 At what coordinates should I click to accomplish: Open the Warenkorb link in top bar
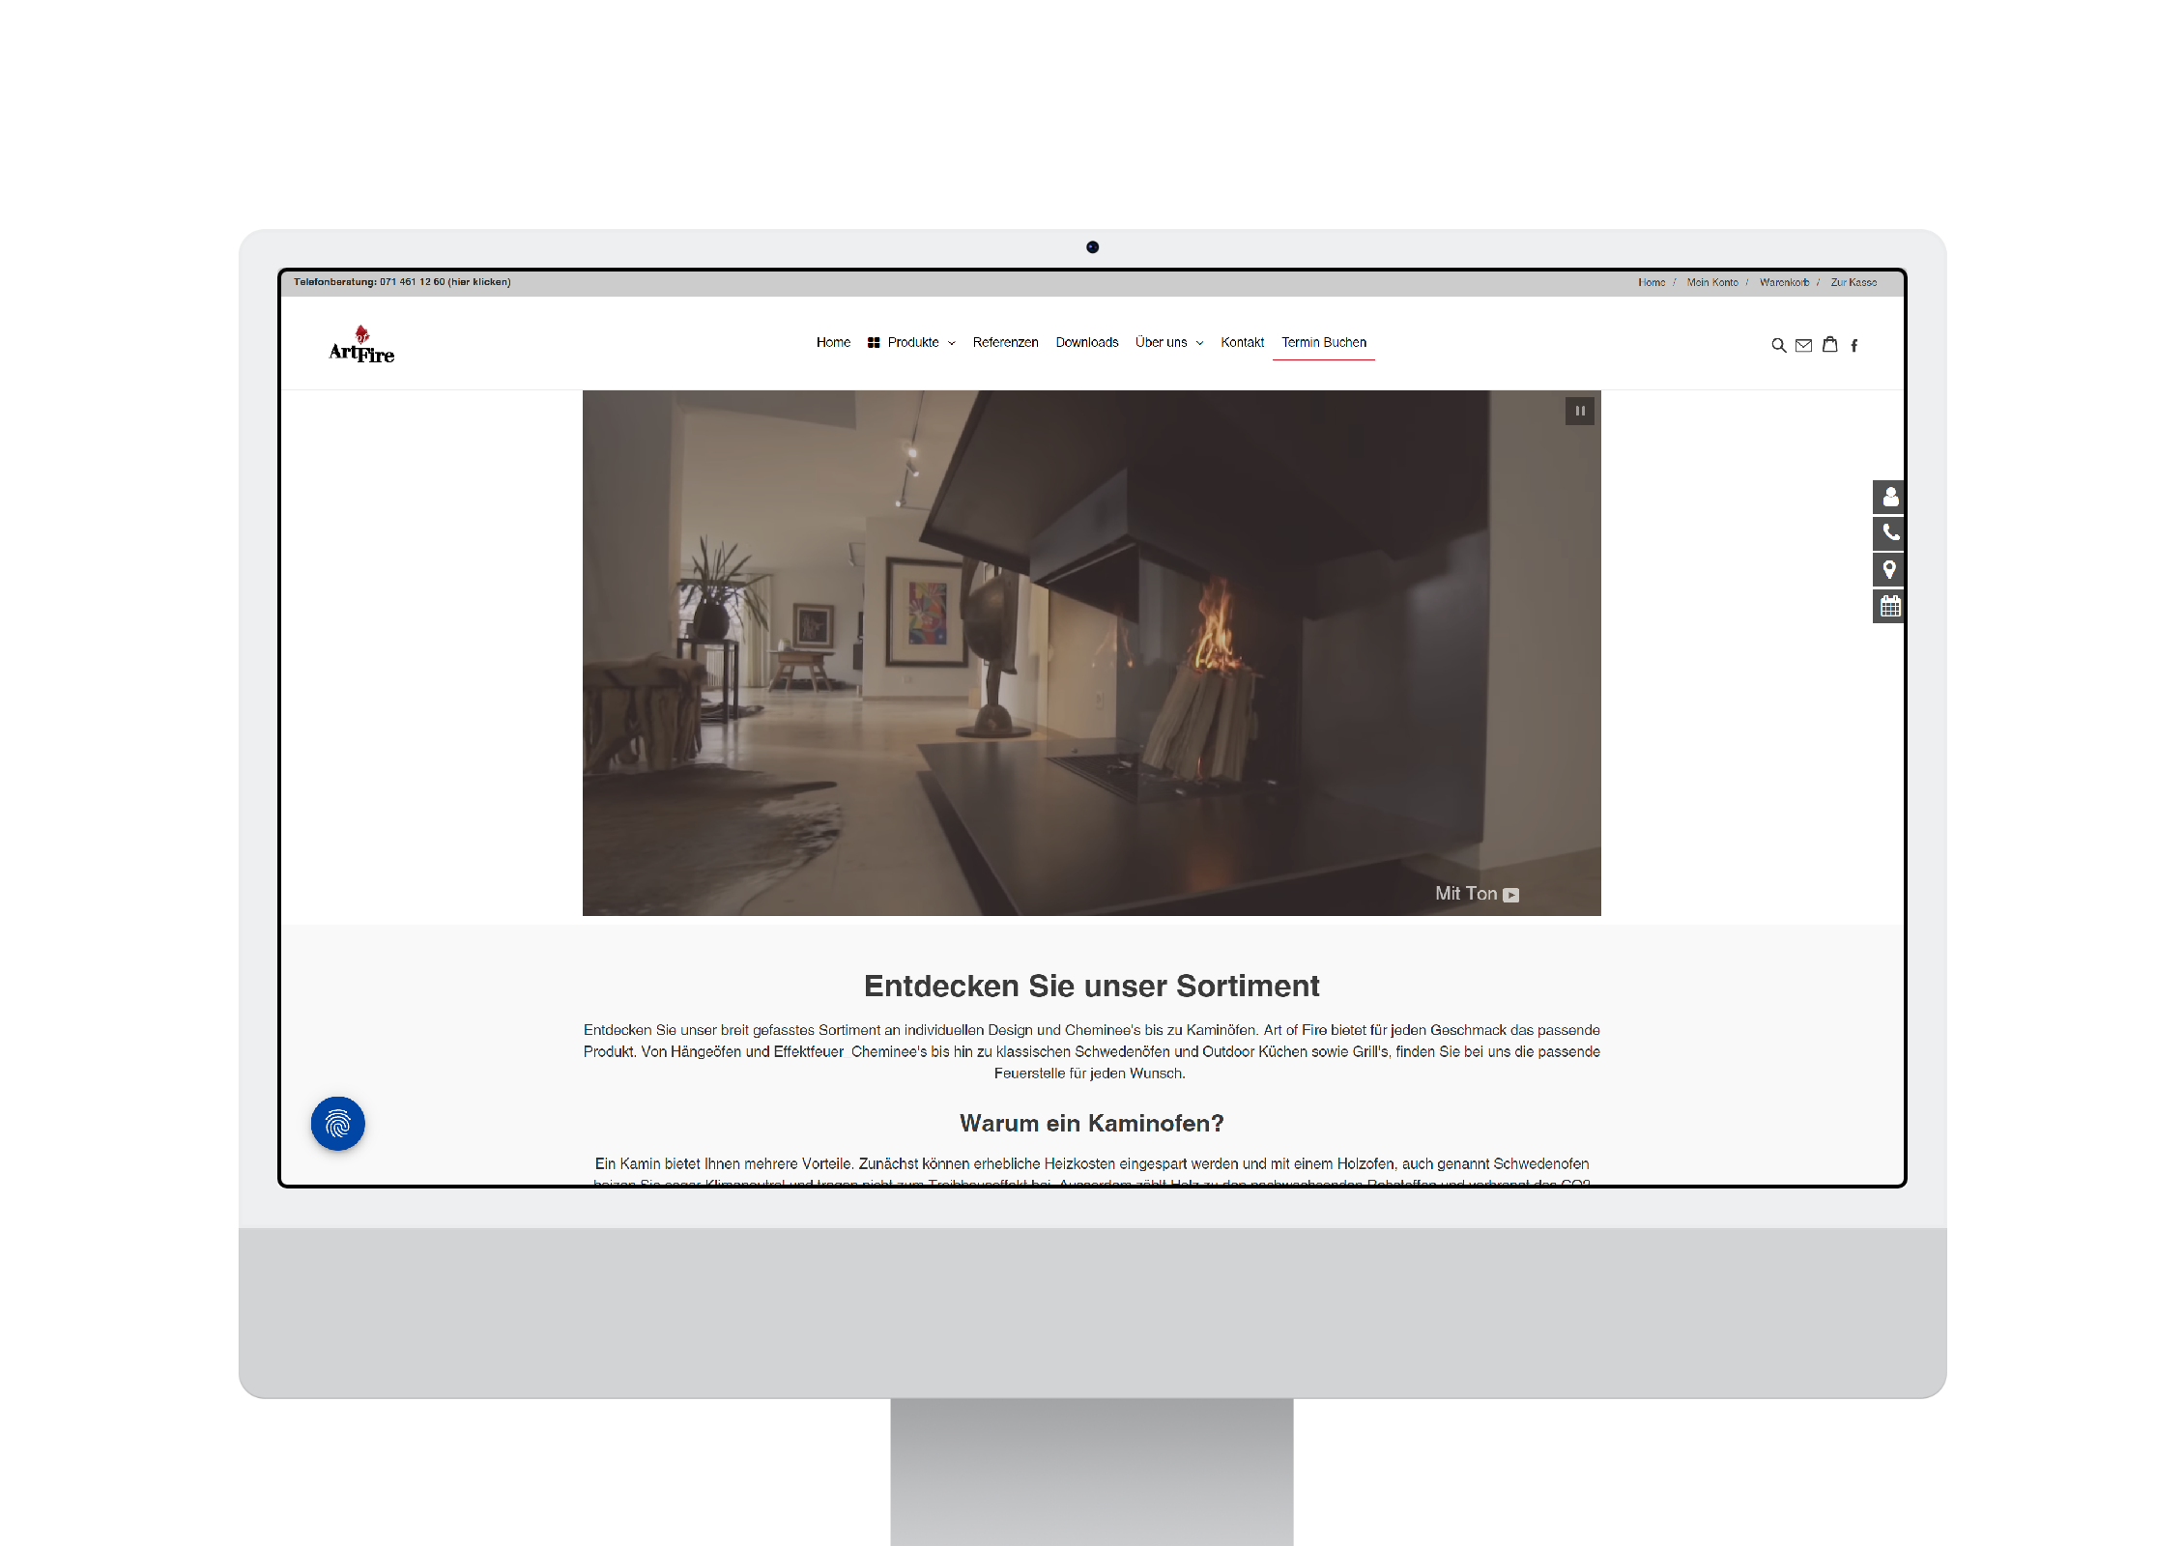coord(1783,282)
